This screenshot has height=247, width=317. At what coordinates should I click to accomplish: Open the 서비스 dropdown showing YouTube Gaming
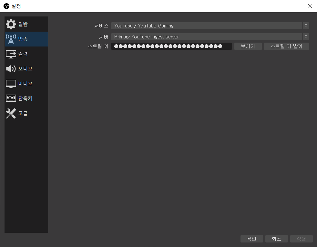coord(207,26)
